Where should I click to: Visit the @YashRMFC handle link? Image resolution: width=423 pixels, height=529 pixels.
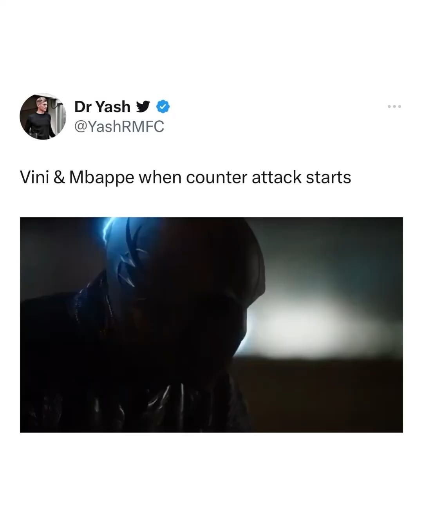pos(119,127)
